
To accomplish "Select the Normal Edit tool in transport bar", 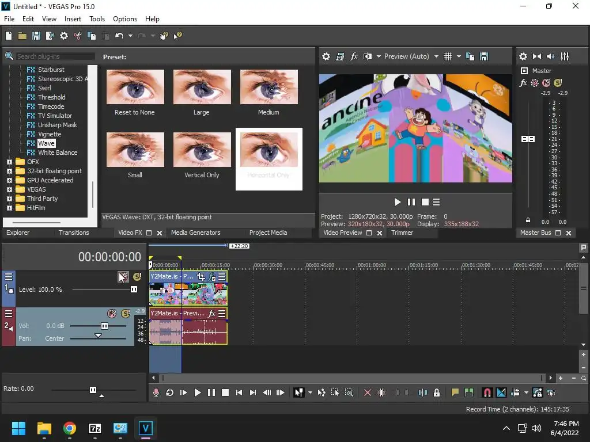I will (x=299, y=393).
